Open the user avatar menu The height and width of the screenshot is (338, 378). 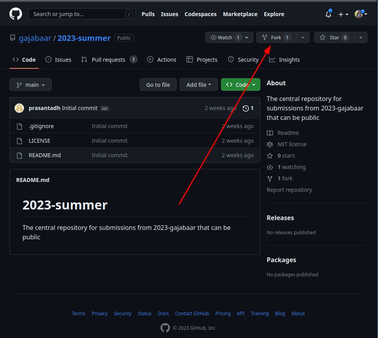pos(361,14)
